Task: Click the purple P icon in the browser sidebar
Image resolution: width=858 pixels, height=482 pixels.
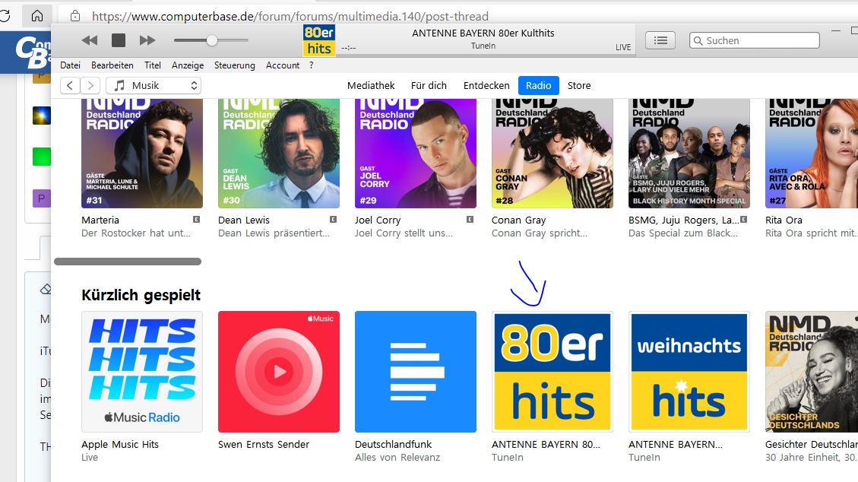Action: point(42,198)
